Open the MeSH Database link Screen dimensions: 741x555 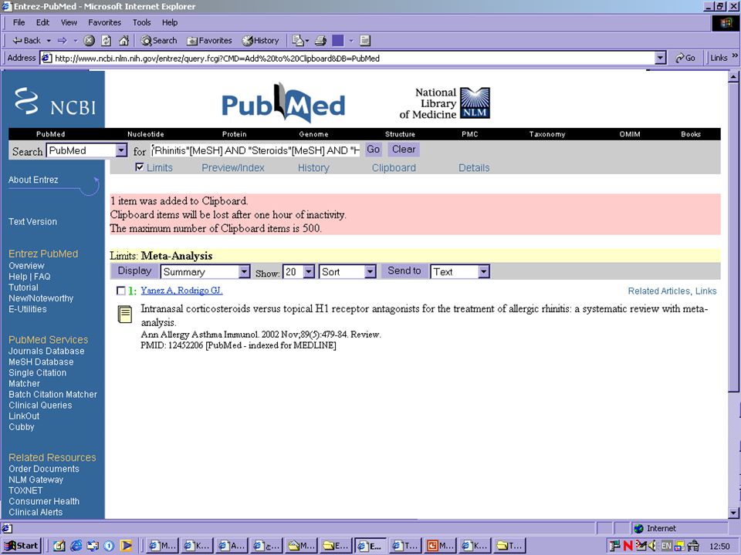41,362
